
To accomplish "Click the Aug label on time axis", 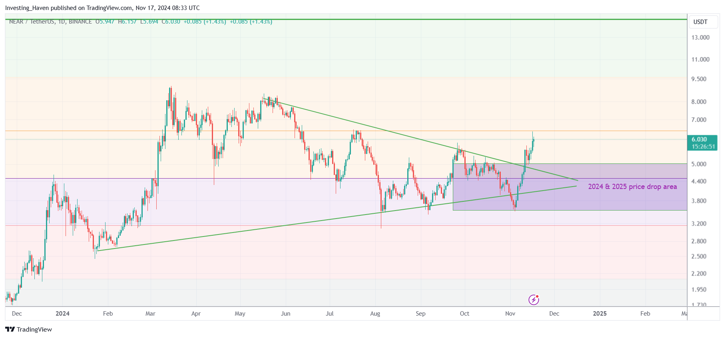I will [375, 314].
